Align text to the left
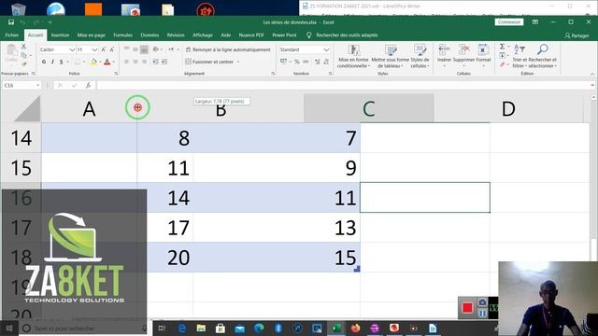 tap(126, 62)
